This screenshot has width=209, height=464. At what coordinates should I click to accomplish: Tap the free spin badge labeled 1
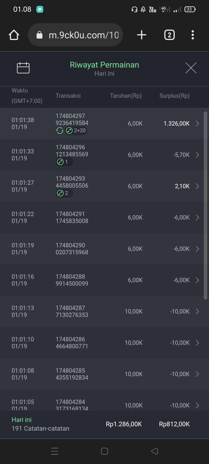pyautogui.click(x=64, y=162)
